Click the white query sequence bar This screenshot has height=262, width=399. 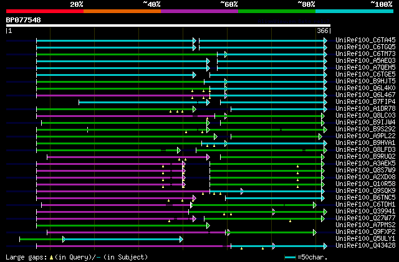tap(168, 26)
